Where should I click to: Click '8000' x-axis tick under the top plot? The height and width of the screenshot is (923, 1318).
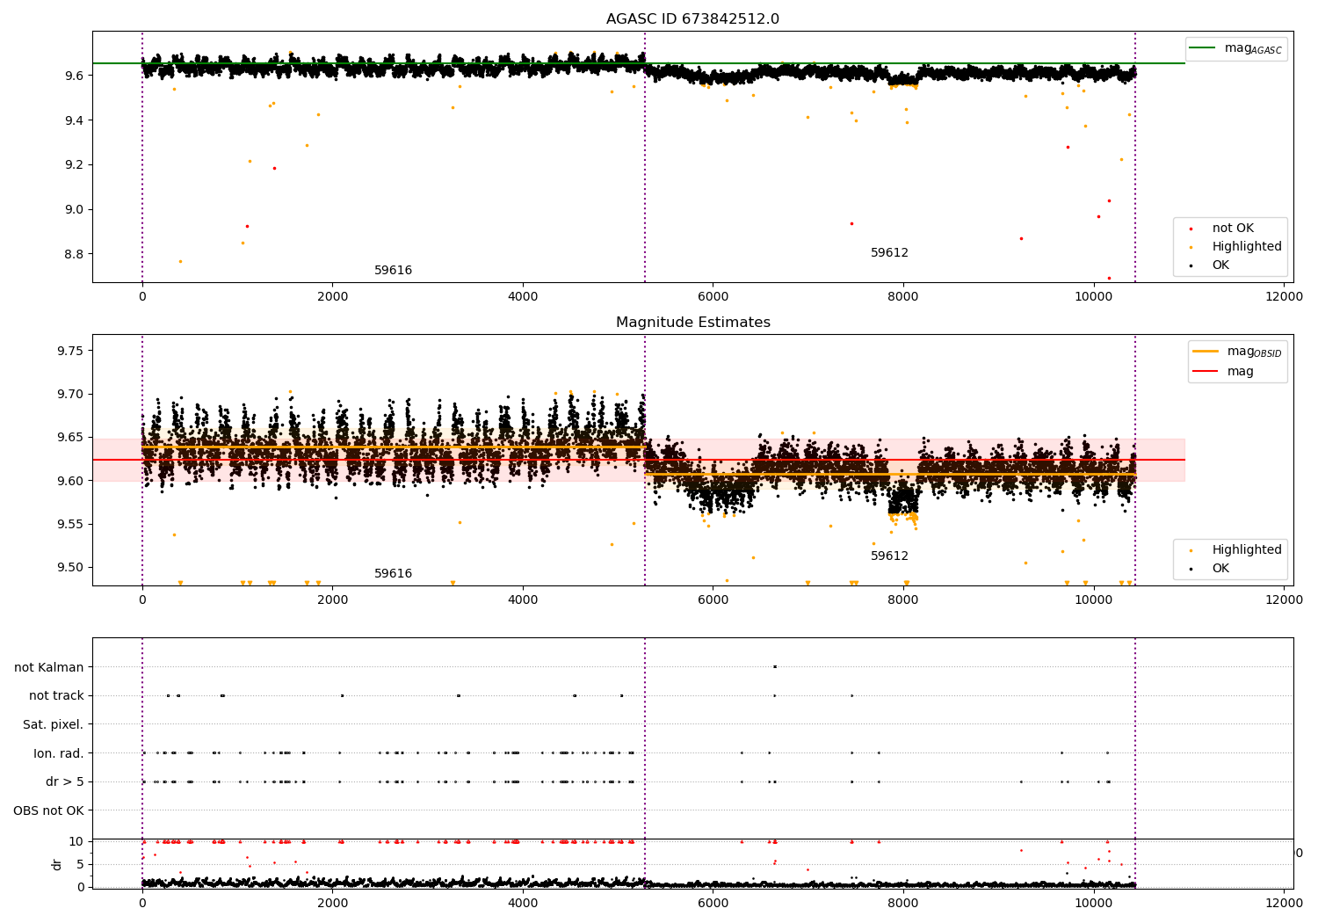tap(903, 297)
